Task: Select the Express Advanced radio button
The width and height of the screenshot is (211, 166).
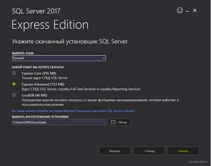Action: [14, 84]
